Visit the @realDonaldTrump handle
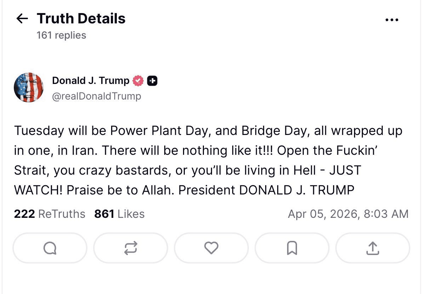This screenshot has height=294, width=422. tap(96, 96)
